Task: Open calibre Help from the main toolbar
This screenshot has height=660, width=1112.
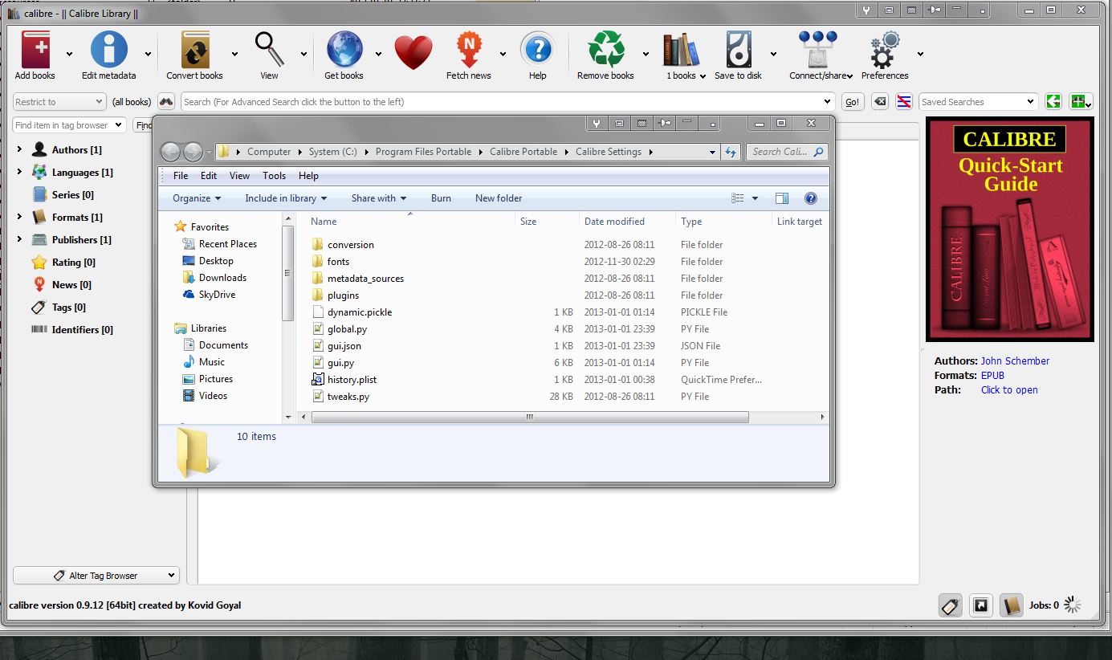Action: click(538, 50)
